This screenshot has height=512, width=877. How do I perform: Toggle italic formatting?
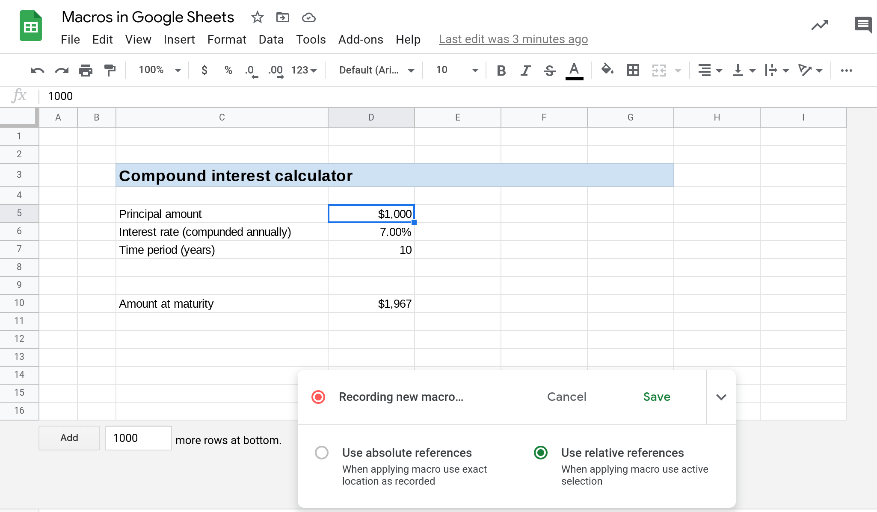point(525,71)
